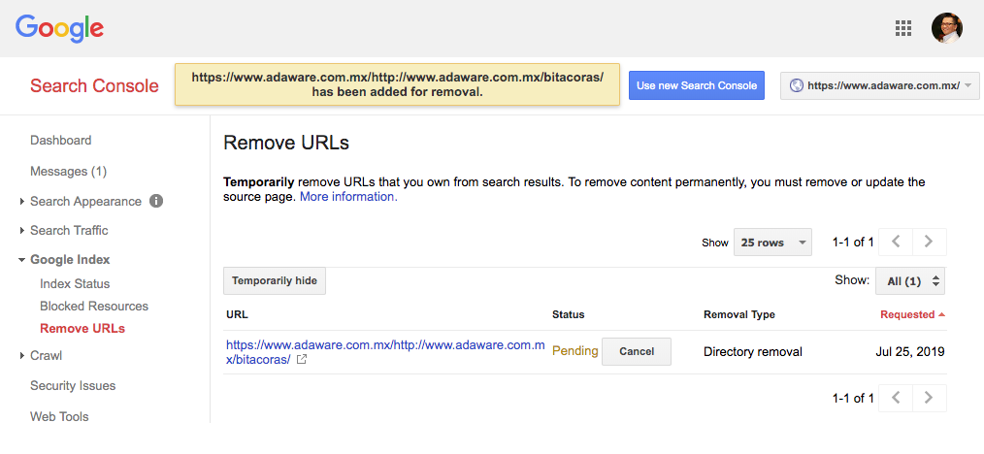Expand the Crawl menu section
The height and width of the screenshot is (454, 984).
tap(46, 355)
